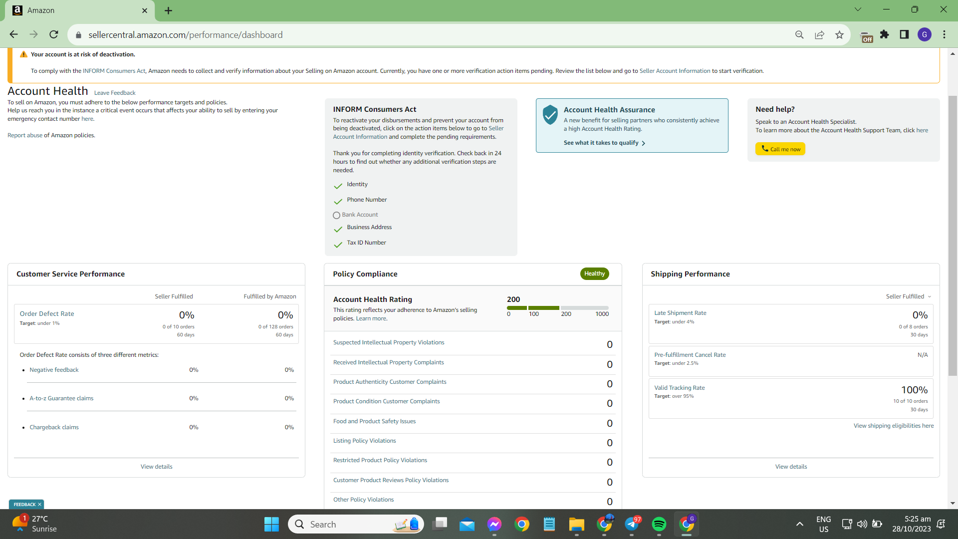Launch the Mail app from the taskbar

tap(467, 525)
